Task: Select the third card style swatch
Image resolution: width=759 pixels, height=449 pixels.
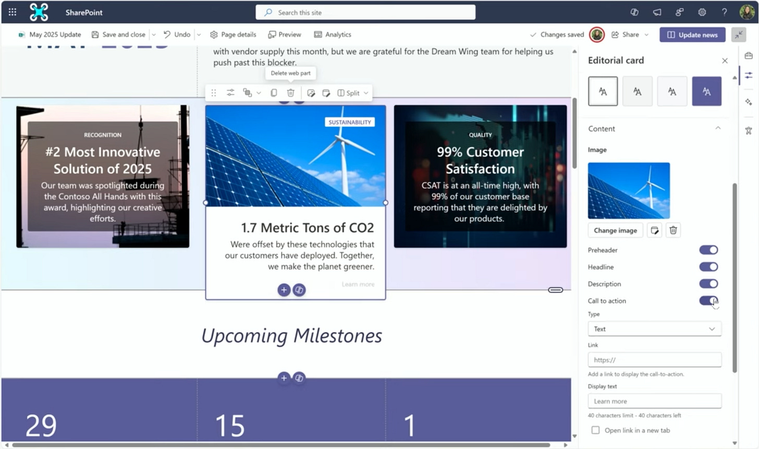Action: 672,91
